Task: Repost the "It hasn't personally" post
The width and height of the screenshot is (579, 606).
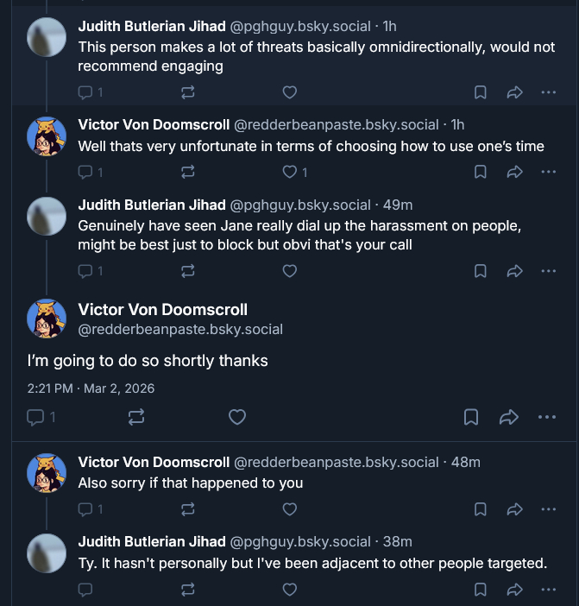Action: tap(188, 590)
